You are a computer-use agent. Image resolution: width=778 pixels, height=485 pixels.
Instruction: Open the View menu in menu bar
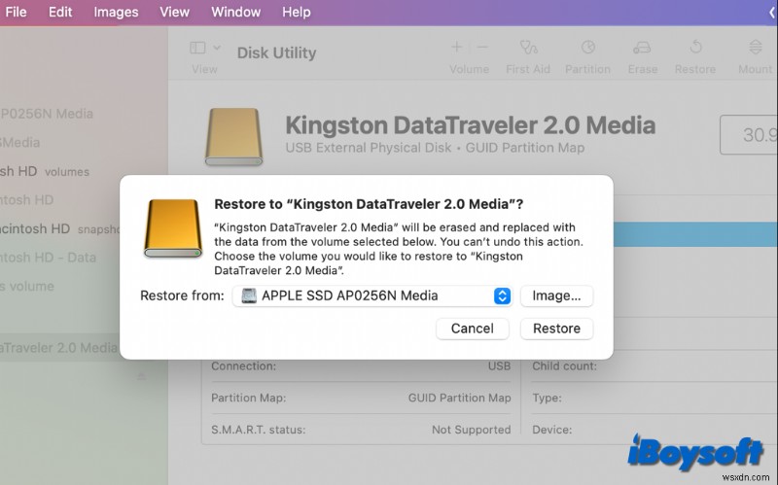174,12
